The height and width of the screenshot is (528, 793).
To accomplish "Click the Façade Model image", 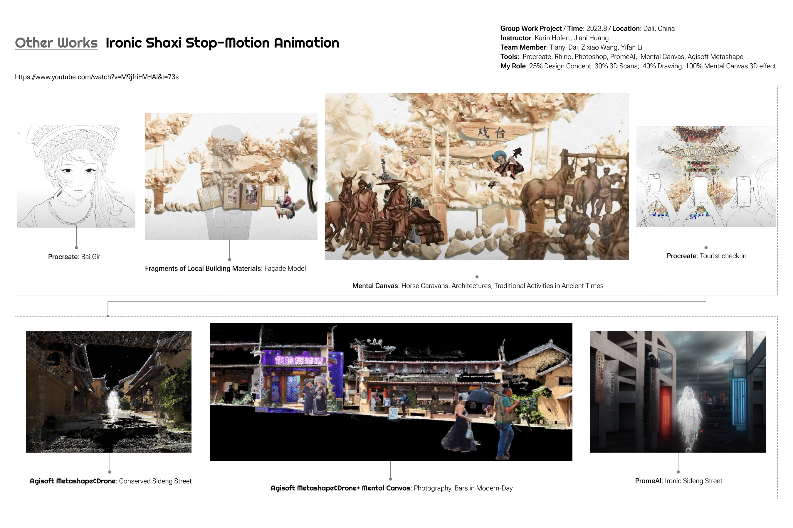I will click(231, 177).
